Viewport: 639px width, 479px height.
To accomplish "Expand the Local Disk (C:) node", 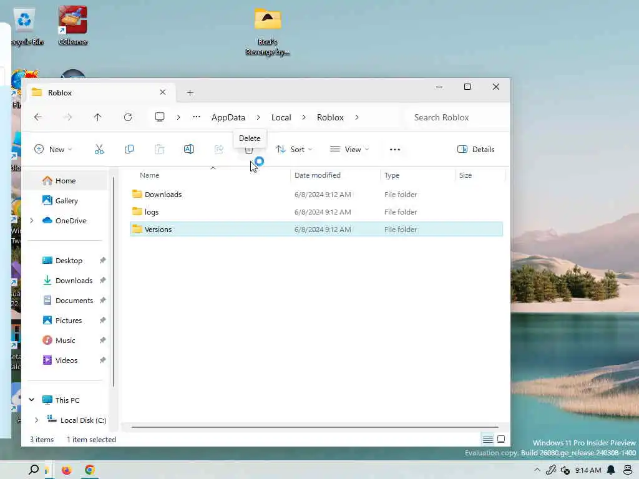I will tap(37, 420).
